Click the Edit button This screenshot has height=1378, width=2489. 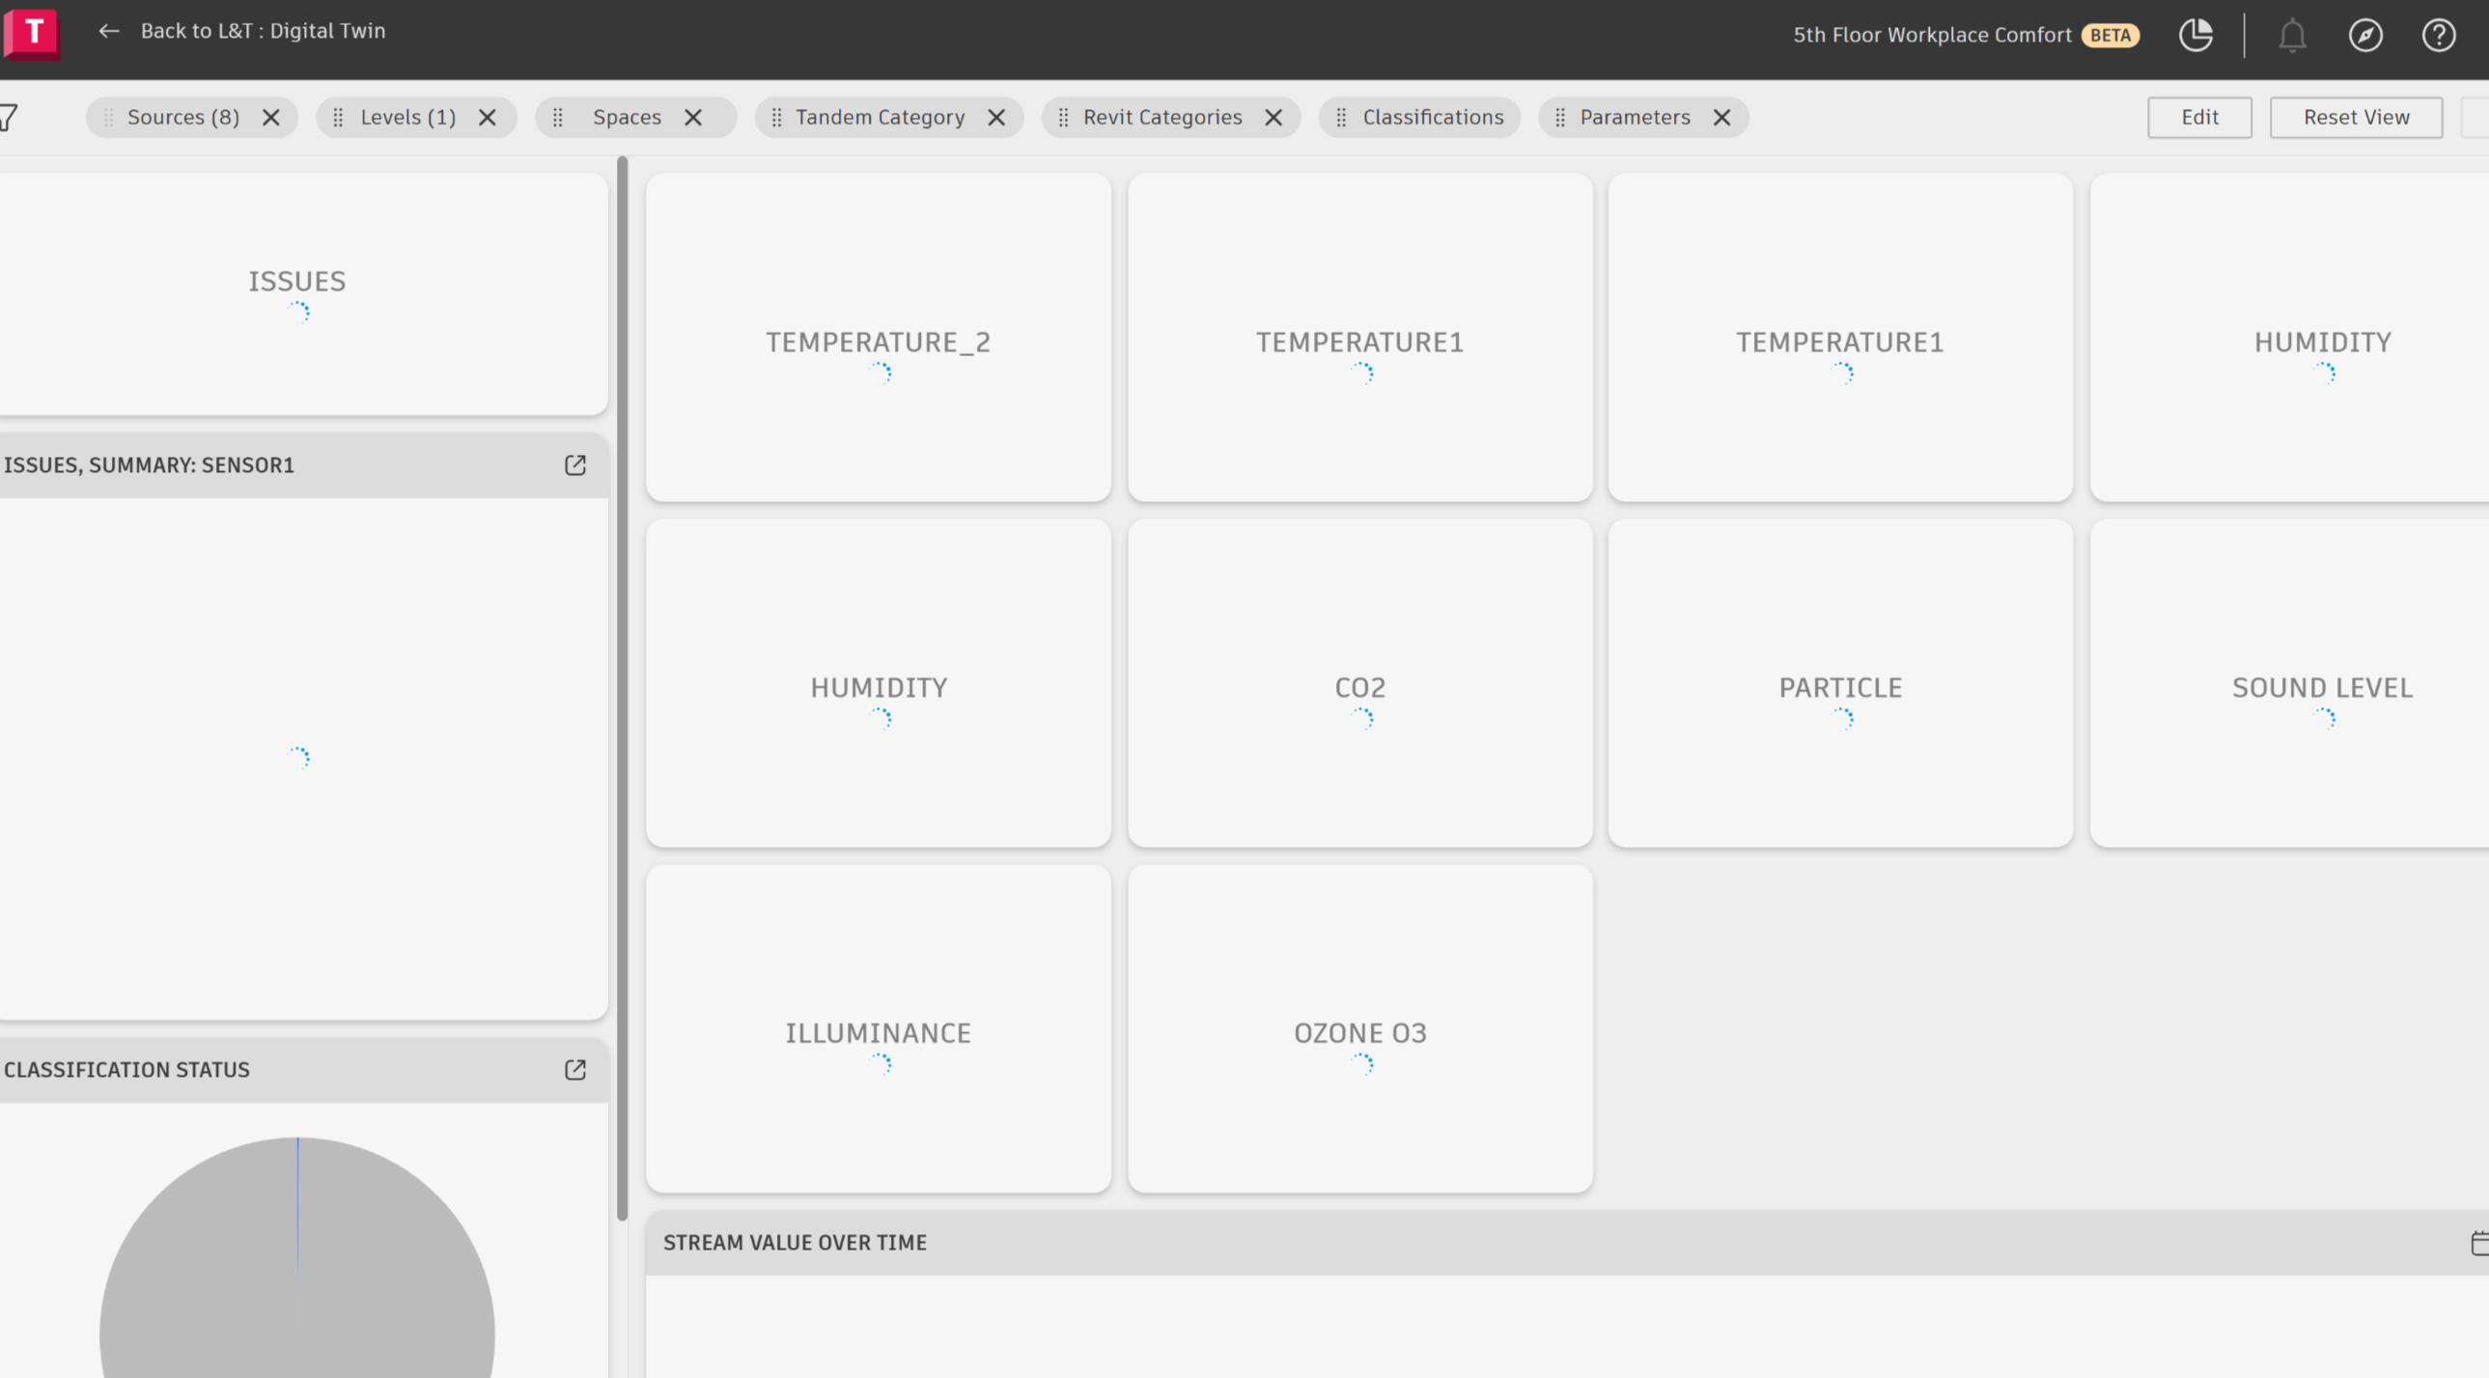2199,117
